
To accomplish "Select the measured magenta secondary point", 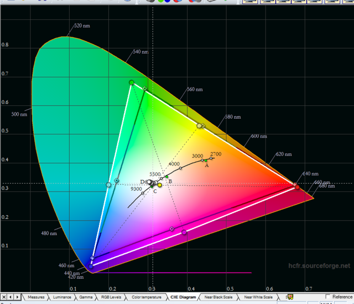I will tap(184, 232).
